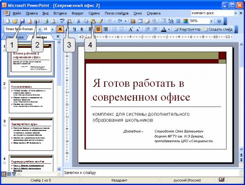Copy the selection

[x=86, y=21]
